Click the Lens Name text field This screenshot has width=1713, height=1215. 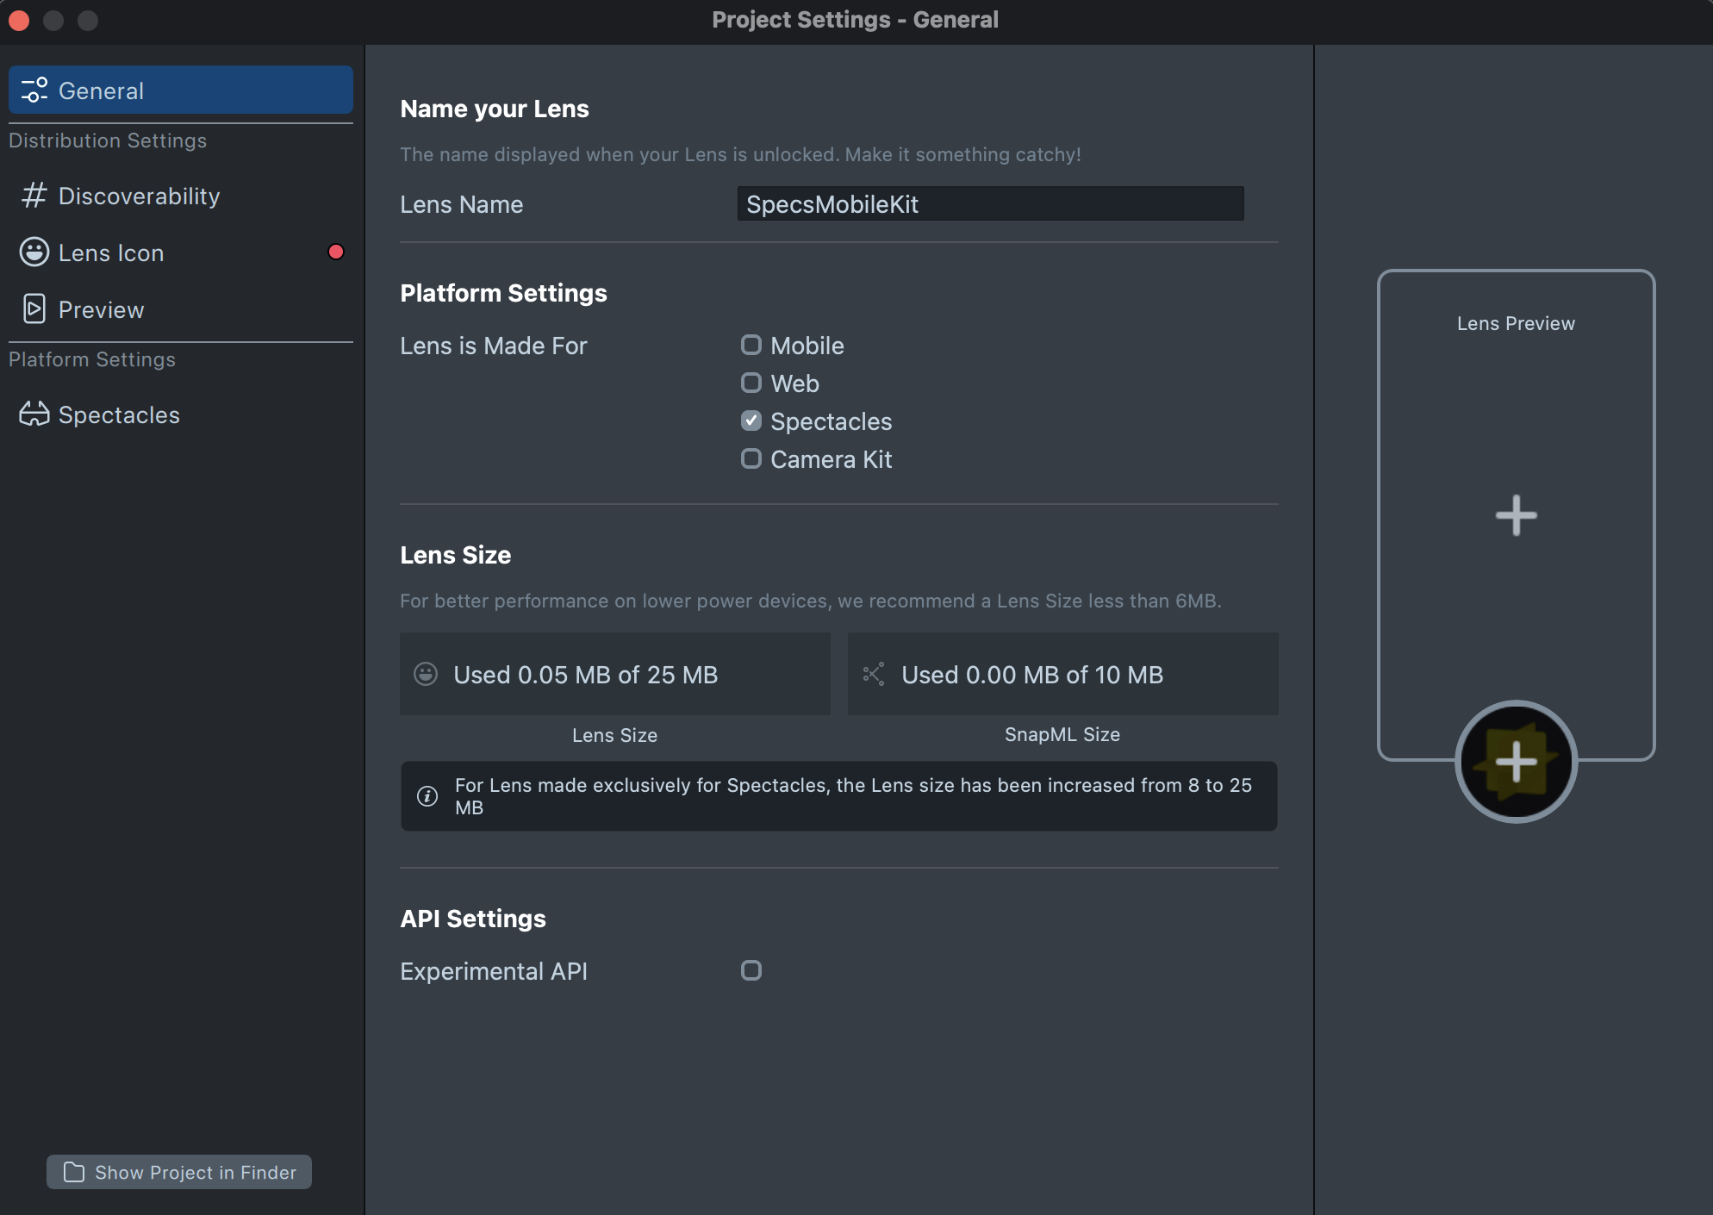[x=989, y=204]
